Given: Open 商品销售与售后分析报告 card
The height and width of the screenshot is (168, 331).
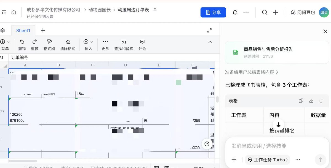Looking at the screenshot, I should coord(277,52).
